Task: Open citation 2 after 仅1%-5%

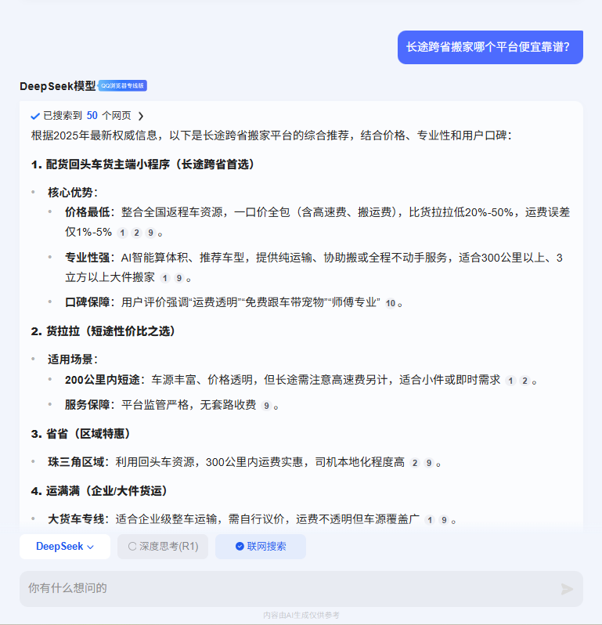Action: [x=137, y=233]
